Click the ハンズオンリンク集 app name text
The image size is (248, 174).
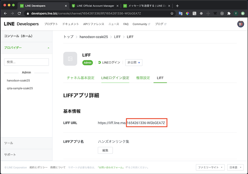[x=113, y=142]
